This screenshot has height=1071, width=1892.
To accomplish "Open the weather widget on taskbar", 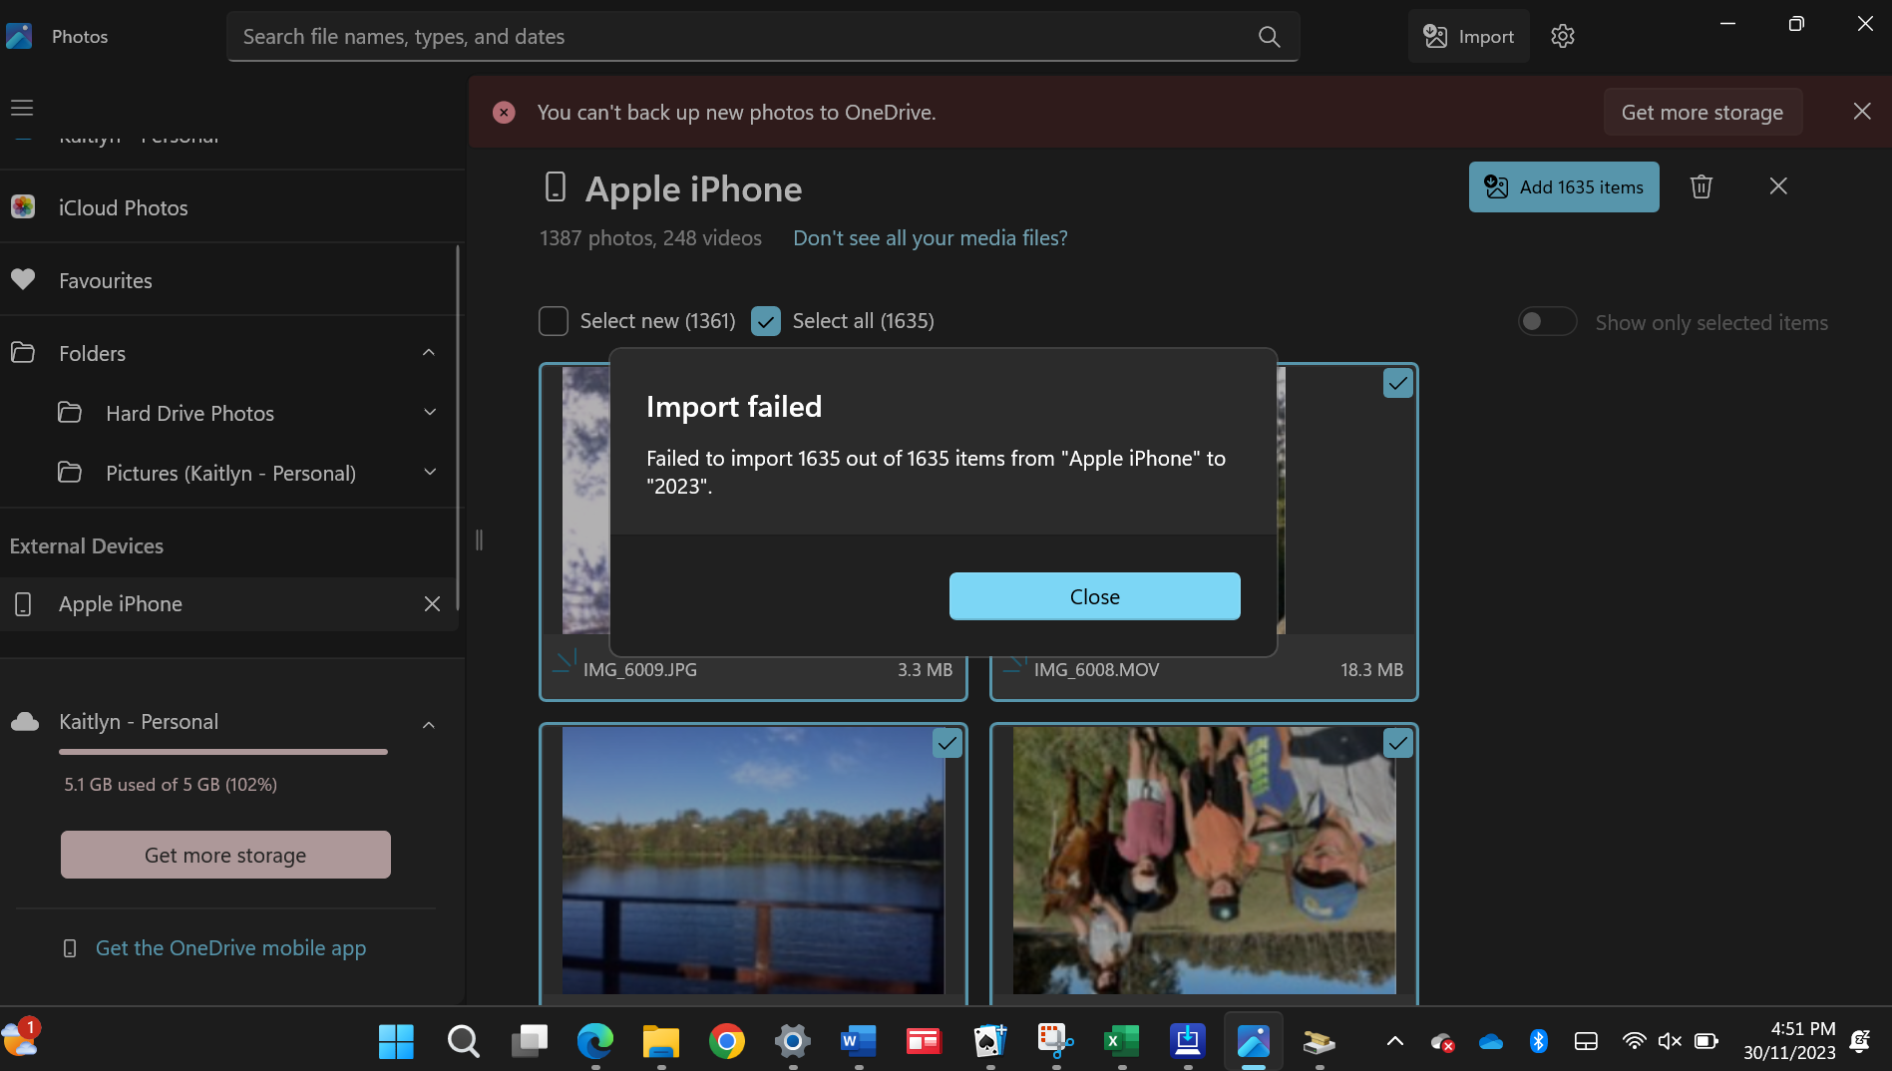I will (20, 1039).
